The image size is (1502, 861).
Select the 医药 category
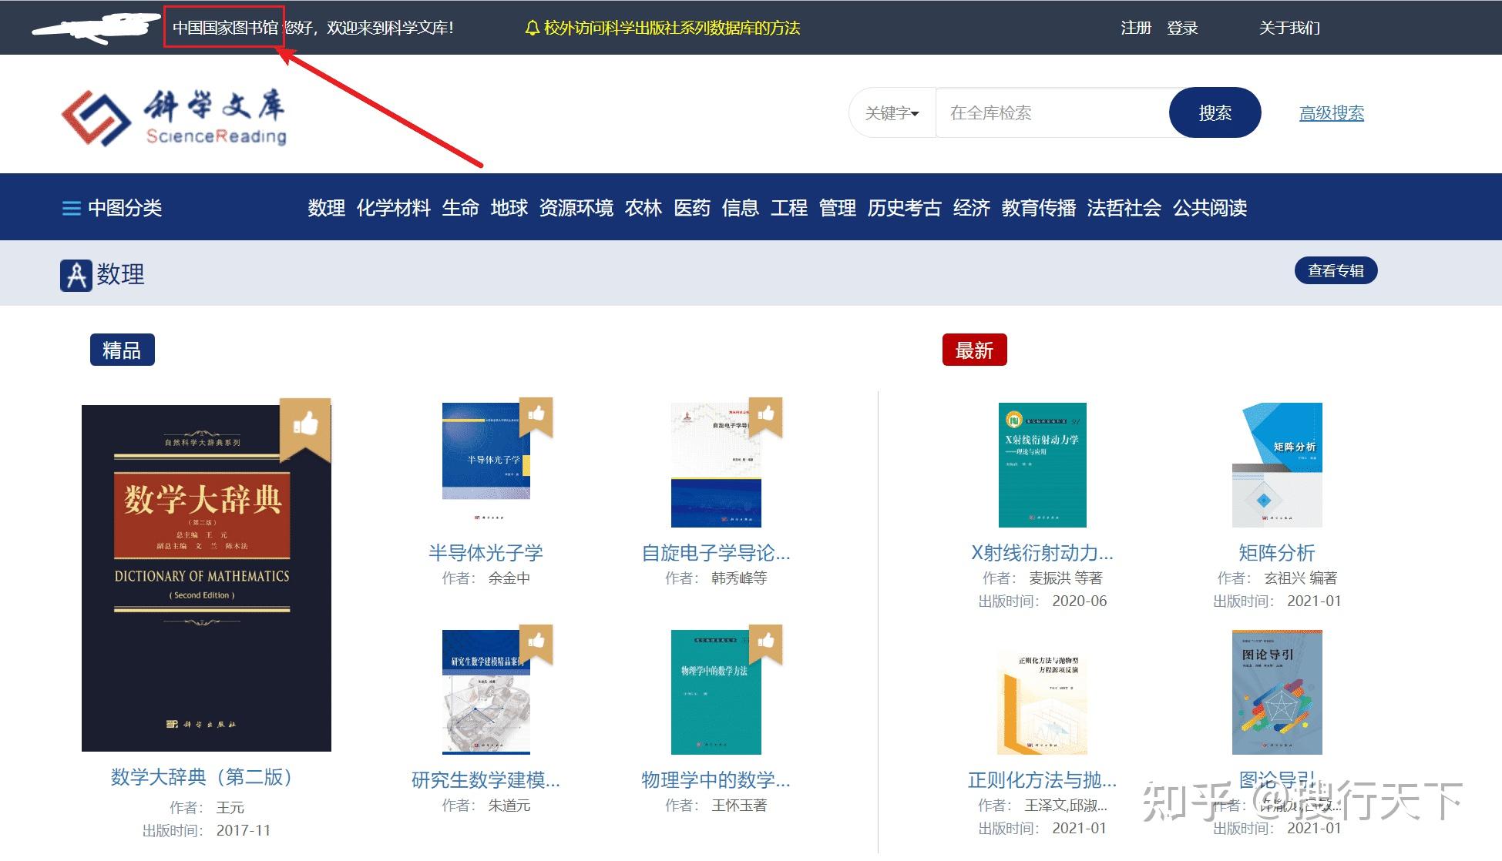coord(692,208)
